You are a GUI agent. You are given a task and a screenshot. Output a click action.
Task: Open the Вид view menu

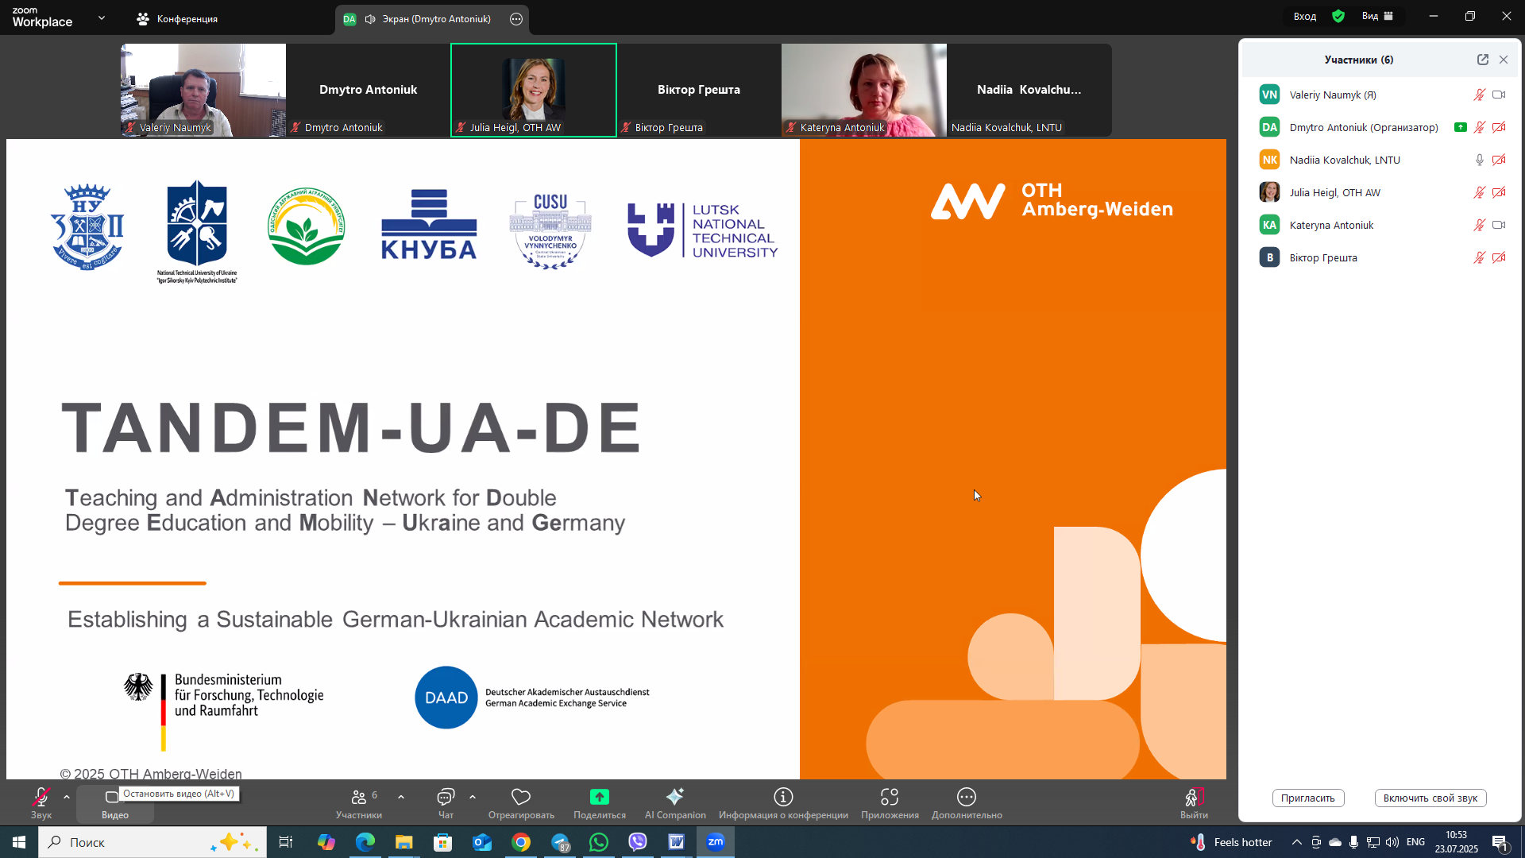click(1377, 16)
